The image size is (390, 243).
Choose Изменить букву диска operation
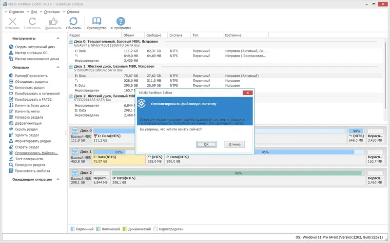[29, 105]
